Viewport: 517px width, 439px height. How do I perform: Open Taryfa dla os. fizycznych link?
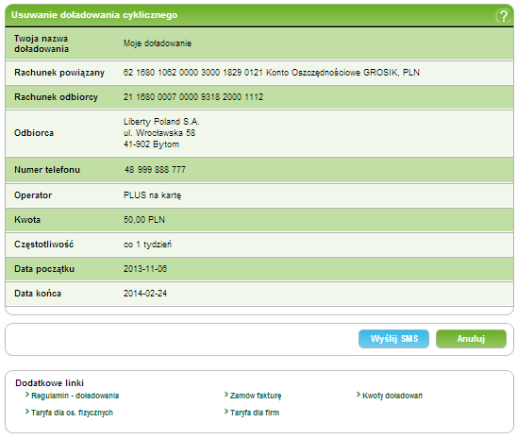point(72,413)
